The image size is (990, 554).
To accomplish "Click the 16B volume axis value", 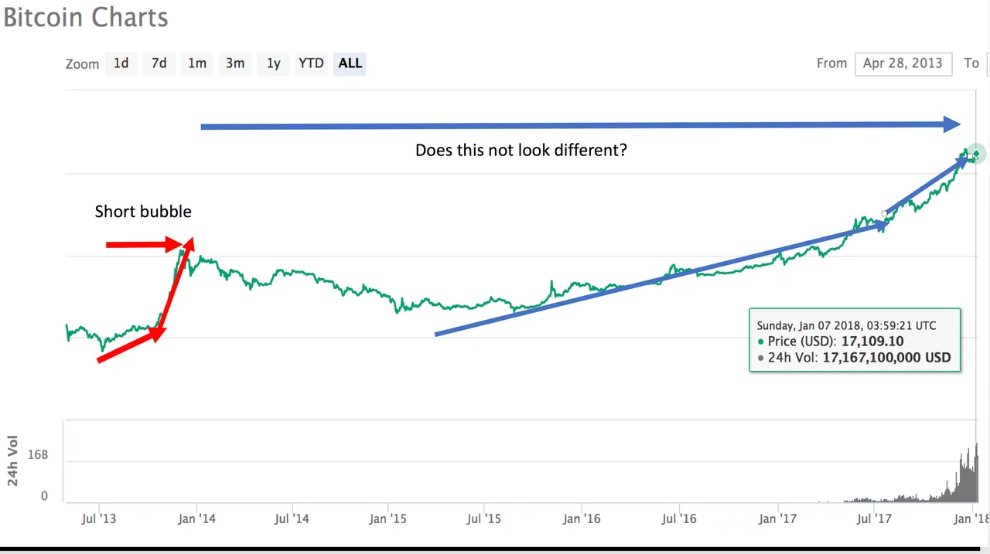I will (x=38, y=455).
